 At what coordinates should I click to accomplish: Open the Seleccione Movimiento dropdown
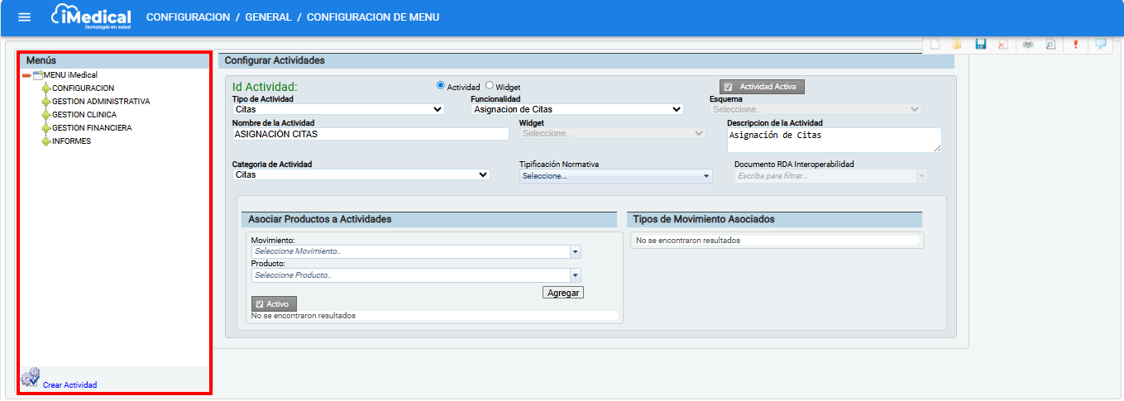[x=416, y=251]
